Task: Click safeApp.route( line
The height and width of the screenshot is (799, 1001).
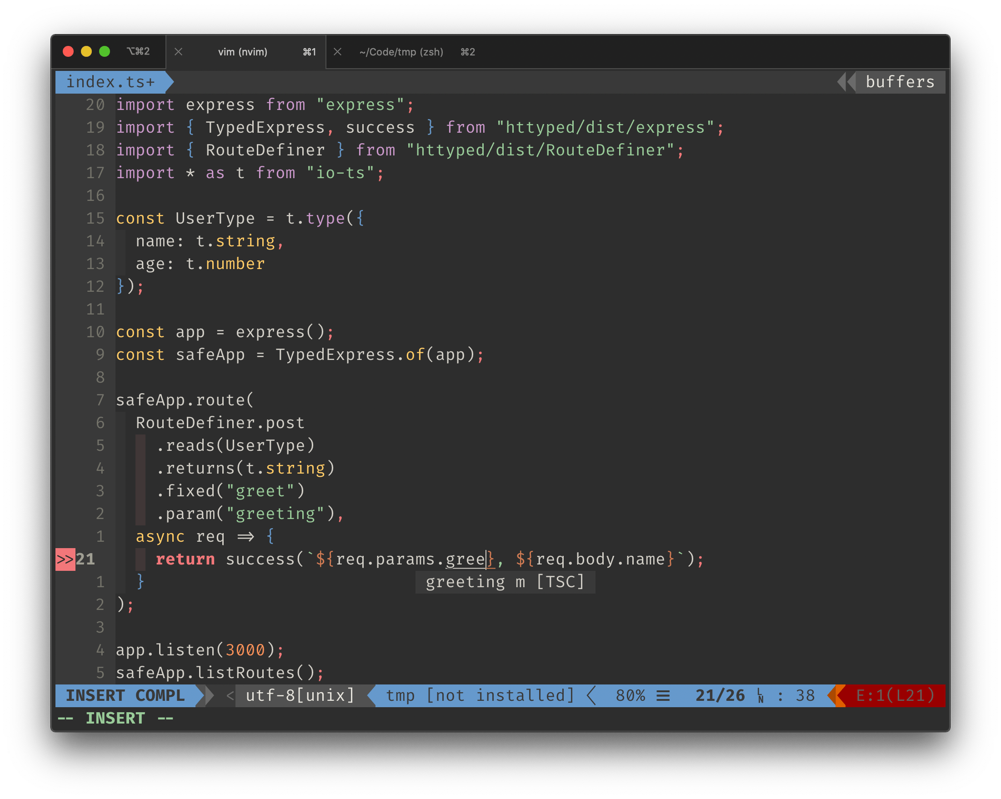Action: 185,400
